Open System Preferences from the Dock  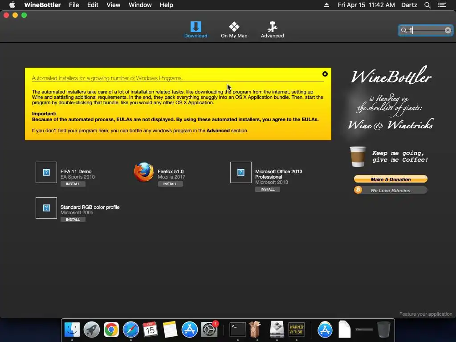(x=209, y=330)
